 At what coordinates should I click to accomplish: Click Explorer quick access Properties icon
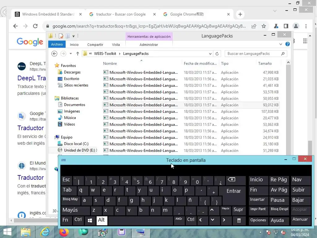pos(61,36)
